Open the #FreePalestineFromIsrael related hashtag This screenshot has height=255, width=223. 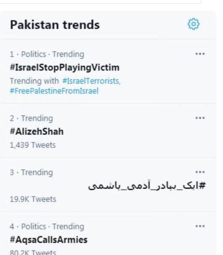click(54, 91)
